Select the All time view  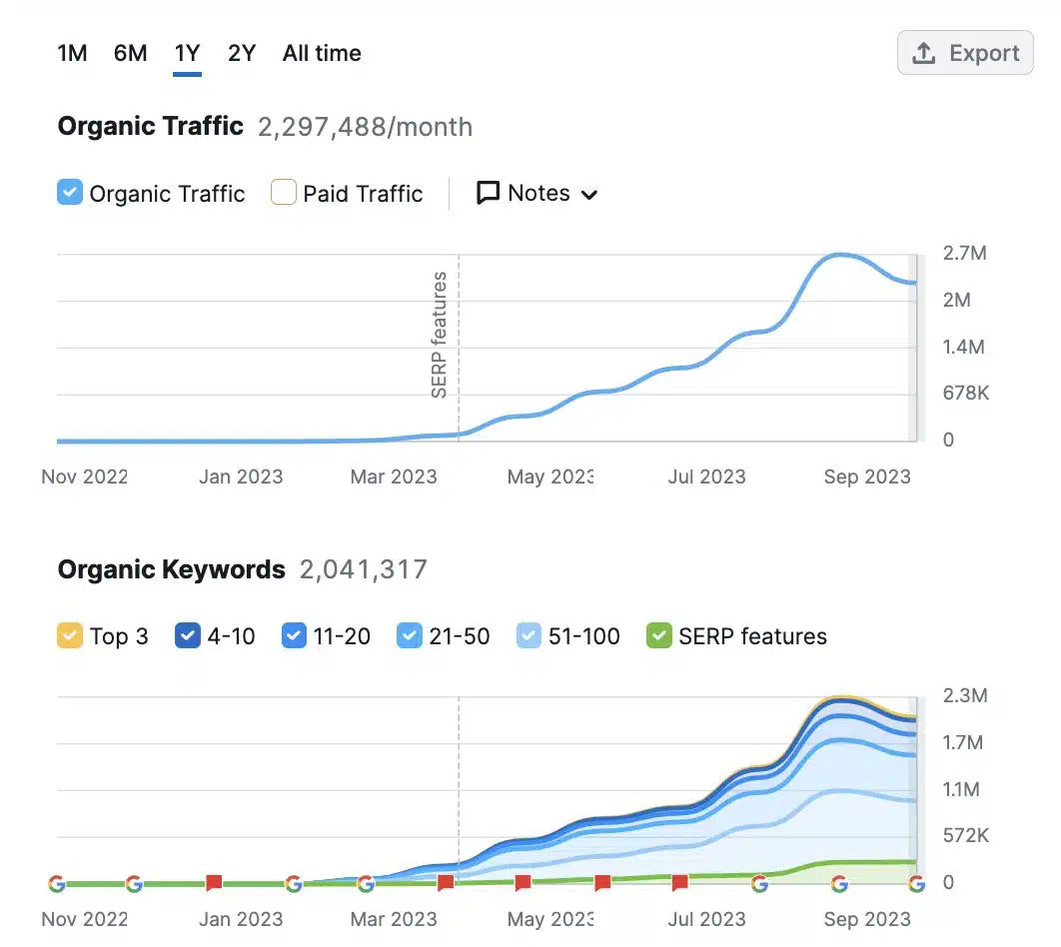pyautogui.click(x=321, y=53)
